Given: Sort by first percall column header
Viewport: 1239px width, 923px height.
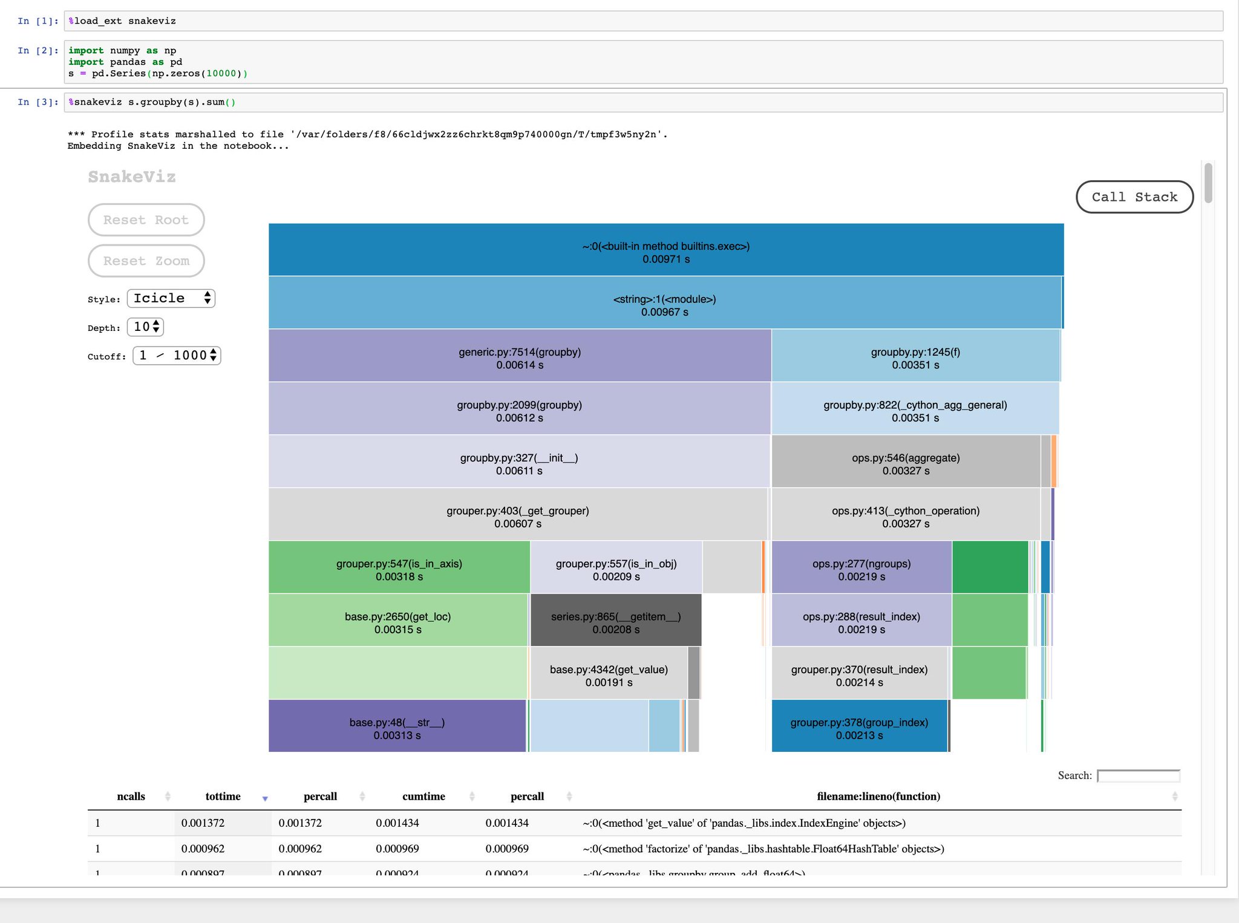Looking at the screenshot, I should [x=320, y=797].
